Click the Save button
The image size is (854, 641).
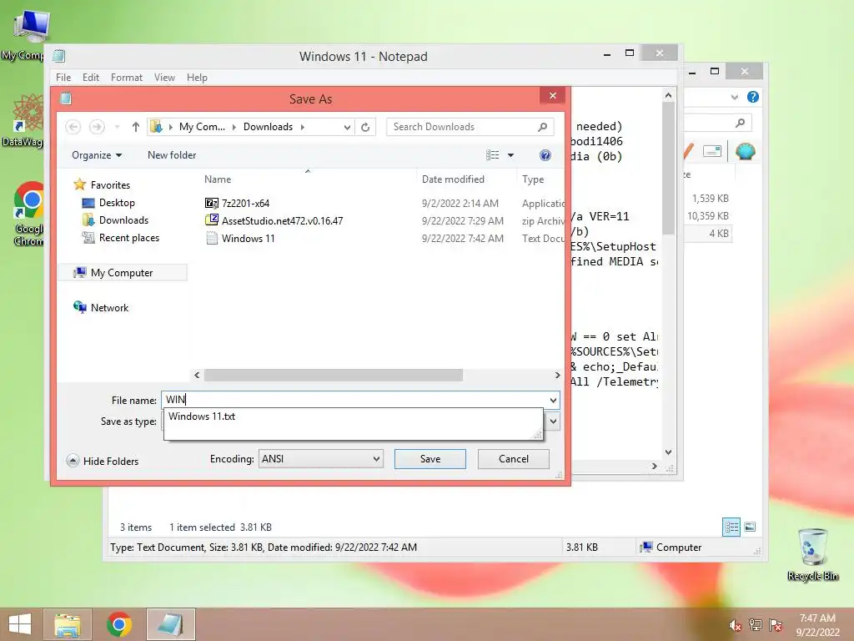point(430,459)
